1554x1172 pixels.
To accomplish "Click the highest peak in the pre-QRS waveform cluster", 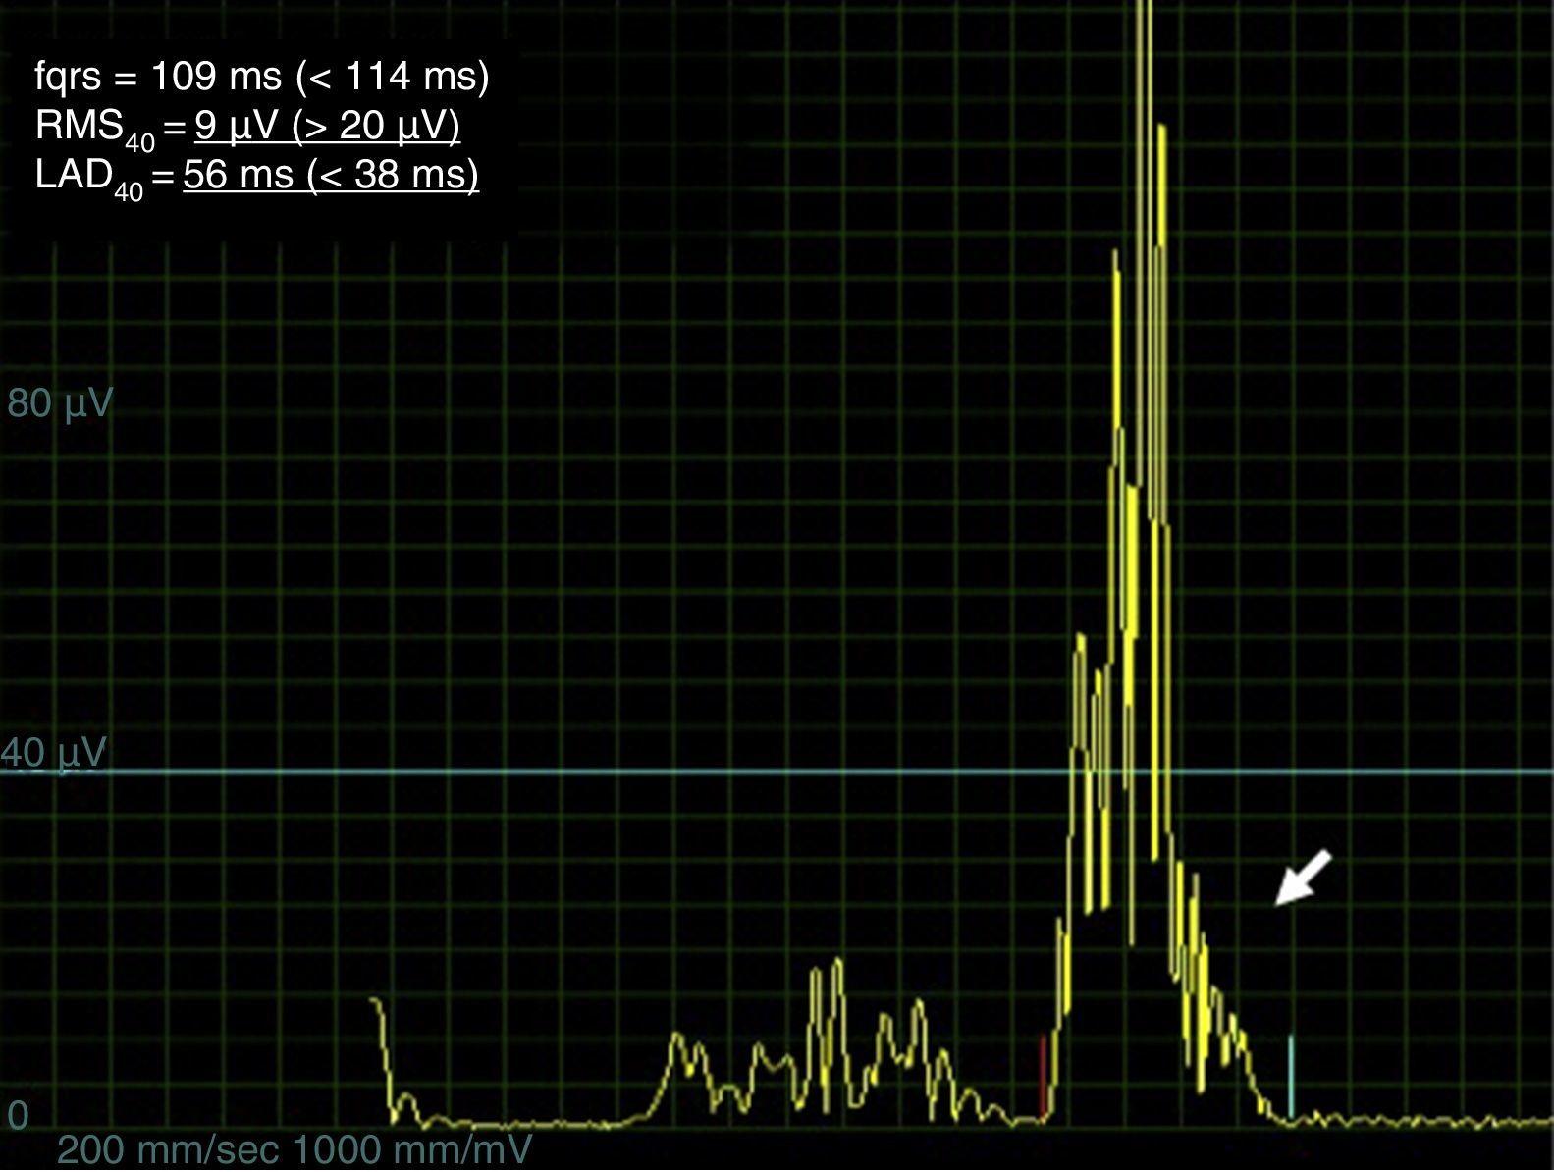I will (x=837, y=962).
